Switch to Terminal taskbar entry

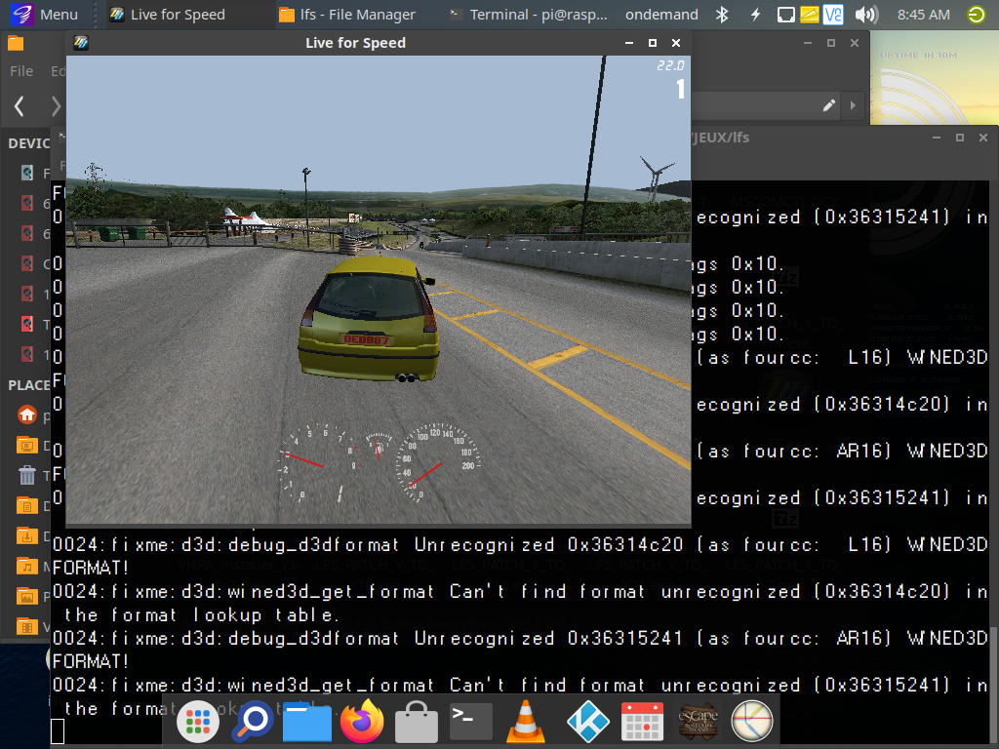click(x=528, y=14)
